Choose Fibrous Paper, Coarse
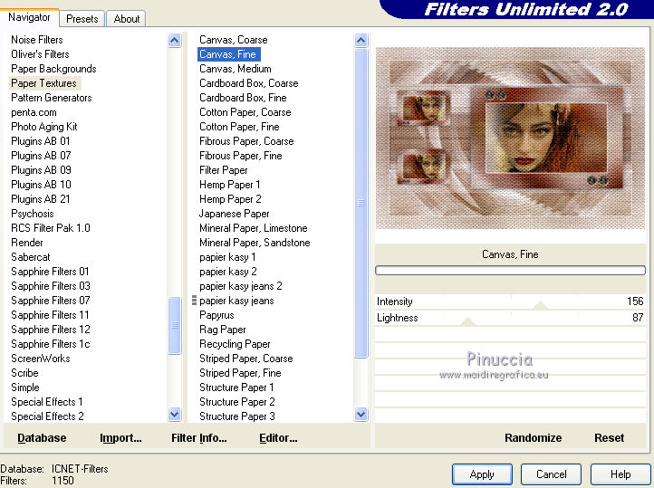Viewport: 654px width, 488px height. pos(246,141)
